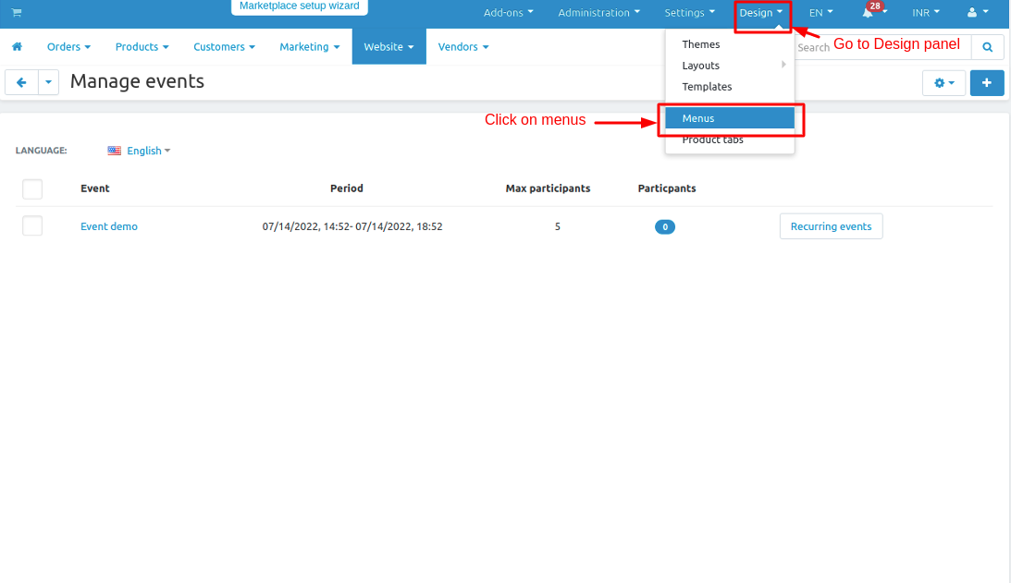Viewport: 1011px width, 583px height.
Task: Open the INR currency dropdown
Action: (x=925, y=13)
